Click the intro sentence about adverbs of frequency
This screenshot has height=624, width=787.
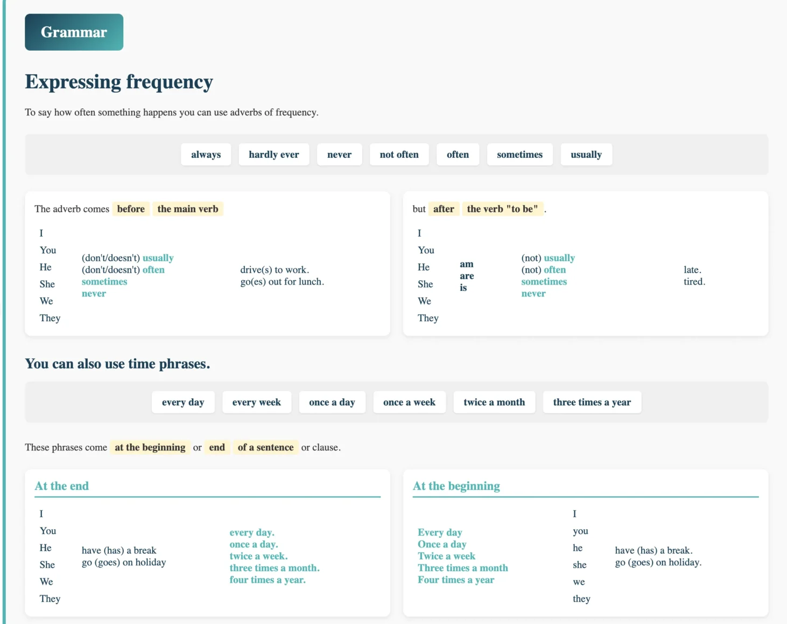pyautogui.click(x=172, y=112)
